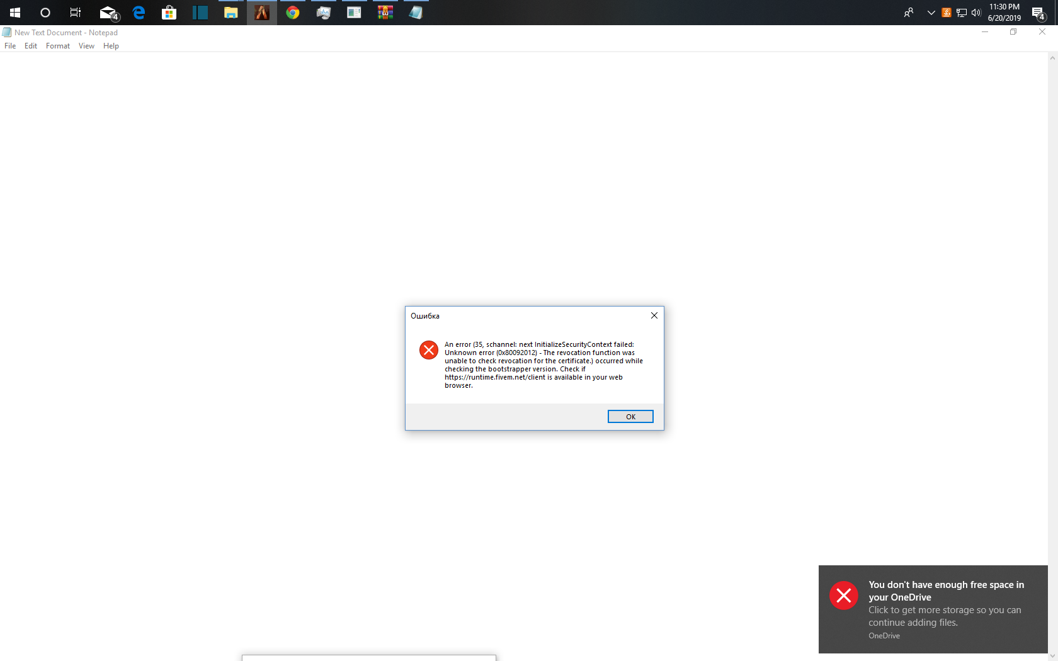
Task: Open the network status icon
Action: click(x=962, y=13)
